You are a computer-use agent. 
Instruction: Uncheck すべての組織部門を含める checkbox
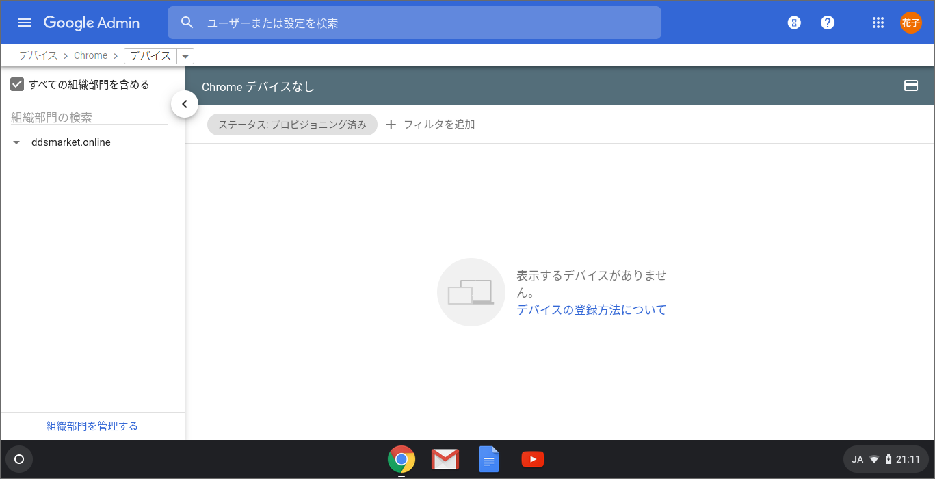coord(18,85)
